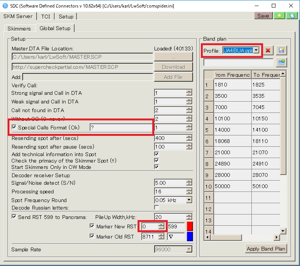Adjust Processing speed spinner

click(x=189, y=192)
